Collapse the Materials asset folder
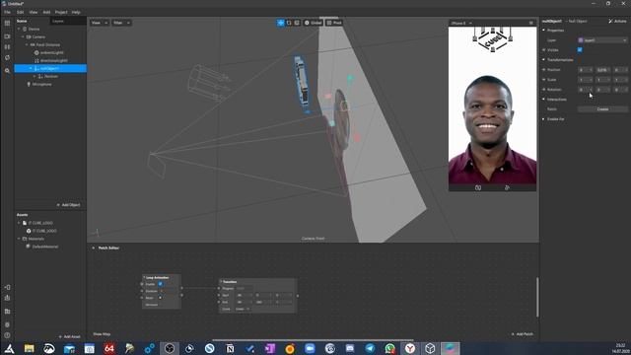 (x=19, y=239)
